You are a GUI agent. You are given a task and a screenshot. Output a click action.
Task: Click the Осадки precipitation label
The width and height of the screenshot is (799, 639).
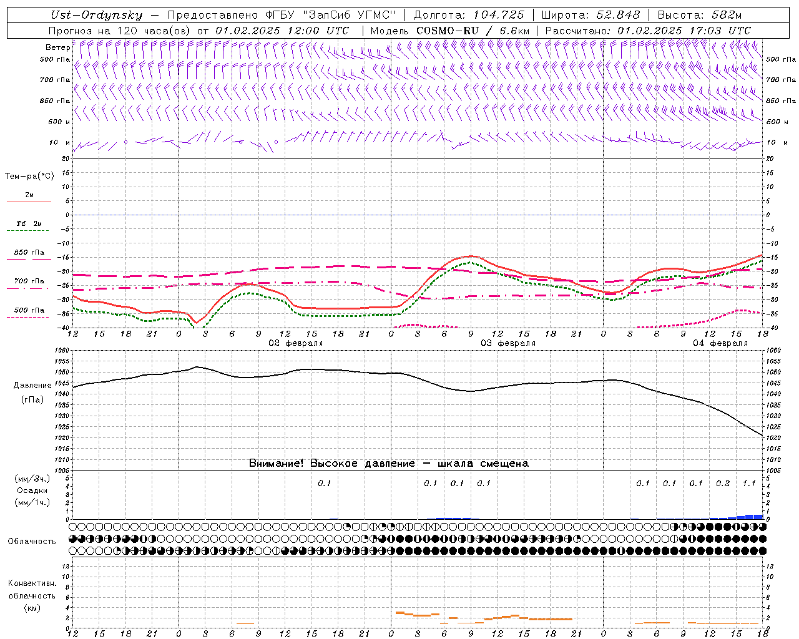[32, 490]
